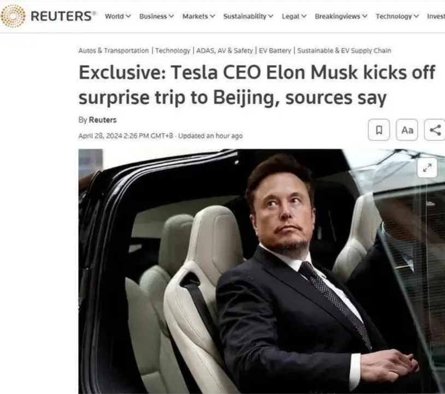Share the article using the share icon

[x=435, y=130]
